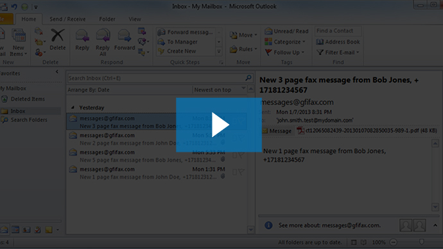Viewport: 443px width, 249px height.
Task: Flag the Mon 1:31 PM message
Action: pos(241,172)
